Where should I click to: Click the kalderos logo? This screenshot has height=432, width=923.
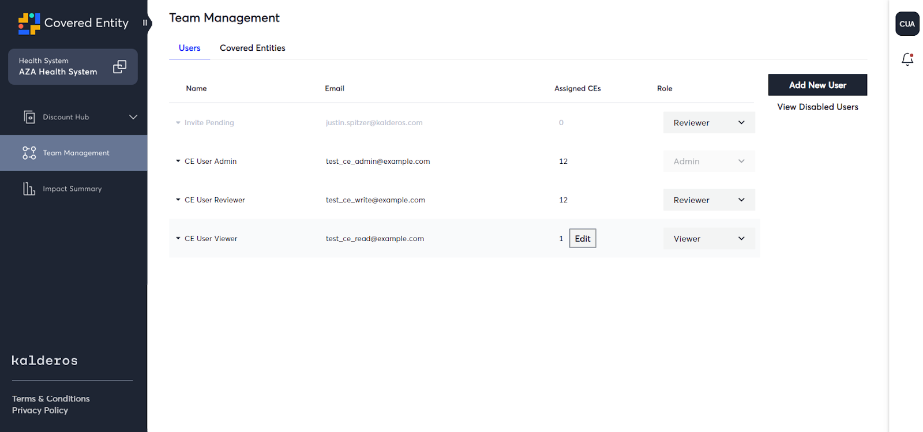(45, 360)
